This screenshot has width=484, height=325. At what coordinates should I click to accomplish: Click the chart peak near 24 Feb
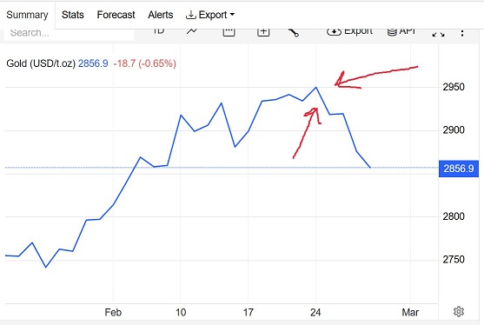coord(315,88)
